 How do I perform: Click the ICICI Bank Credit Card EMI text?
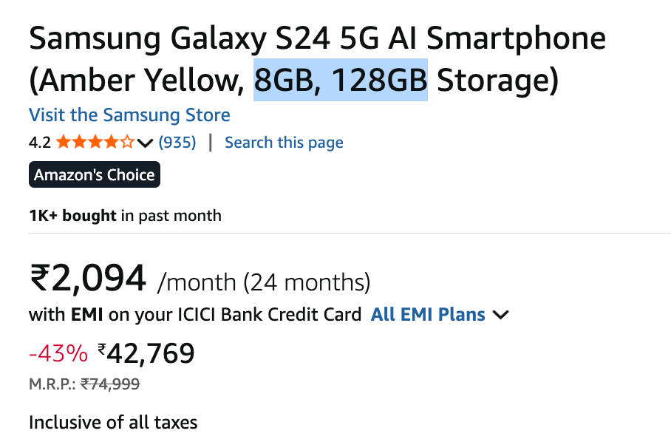pyautogui.click(x=195, y=314)
